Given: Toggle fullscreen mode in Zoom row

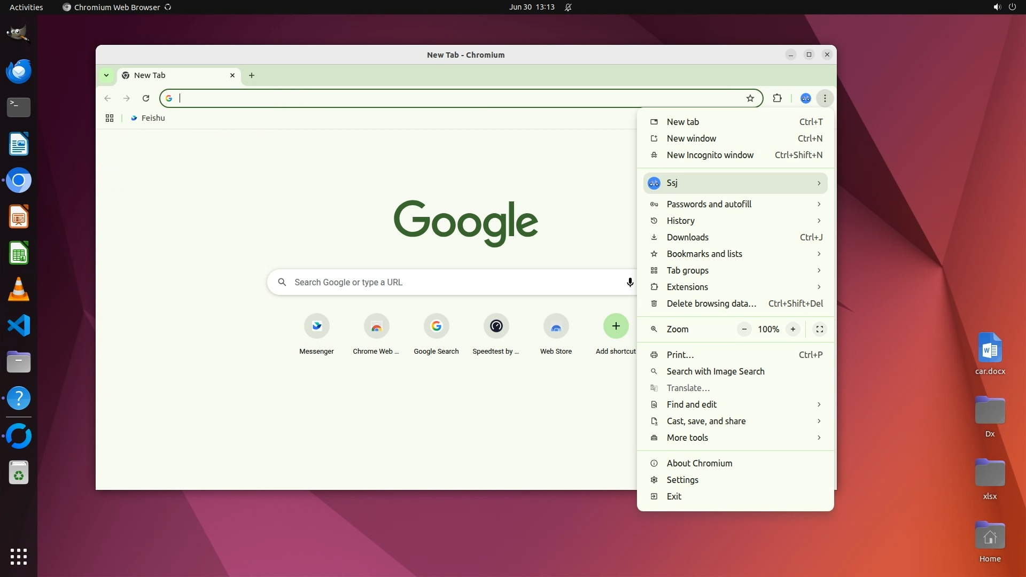Looking at the screenshot, I should click(819, 329).
